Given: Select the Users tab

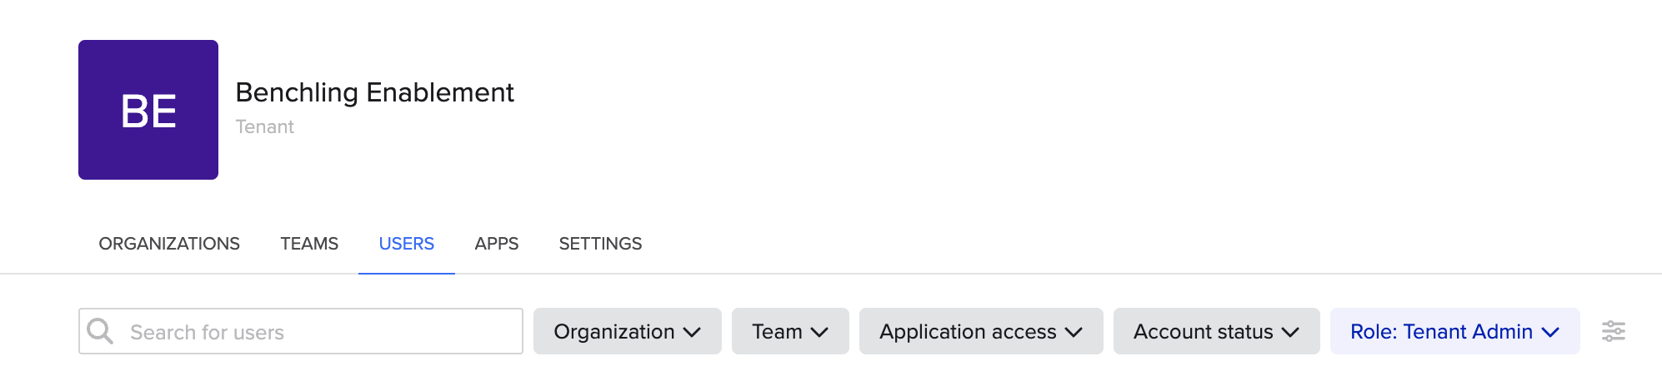Looking at the screenshot, I should pos(407,244).
